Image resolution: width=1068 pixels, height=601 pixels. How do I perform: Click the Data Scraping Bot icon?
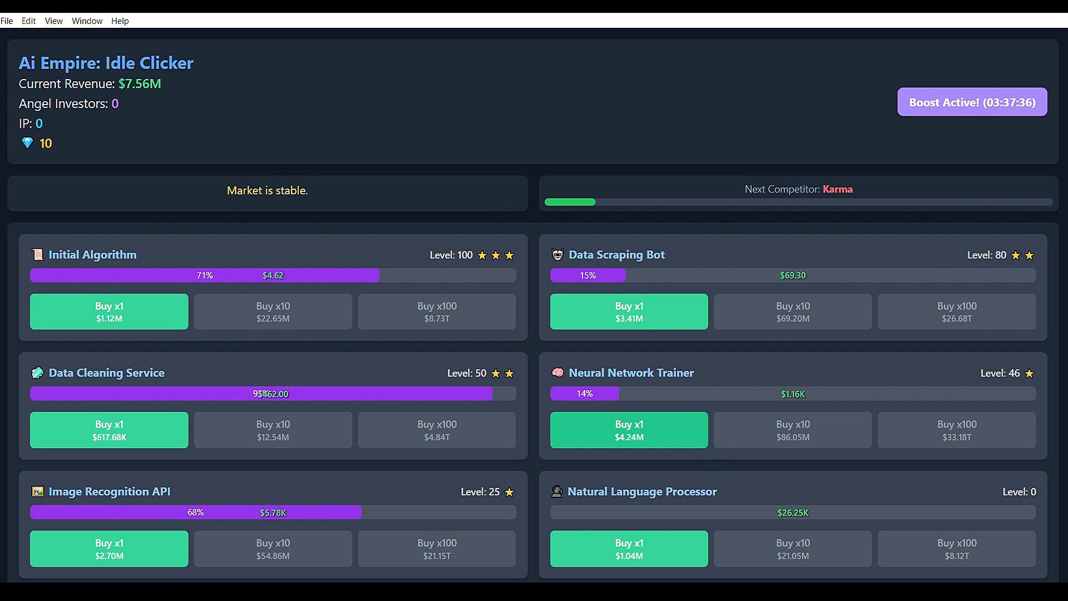557,255
